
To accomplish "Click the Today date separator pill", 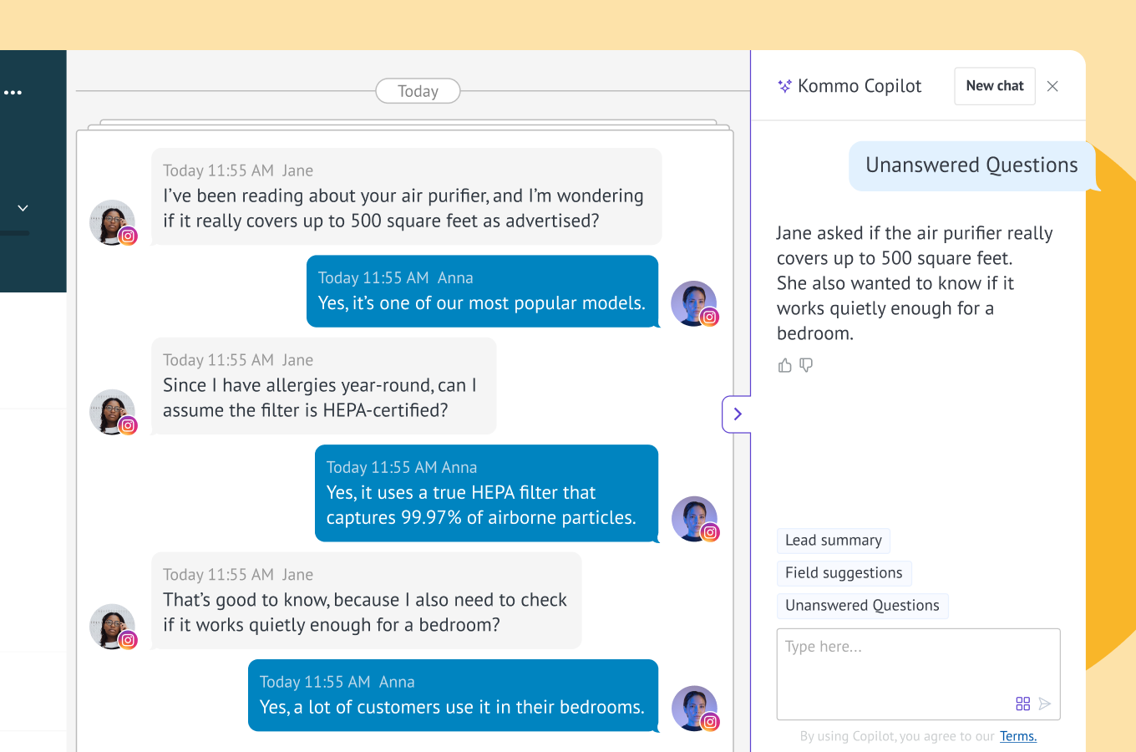I will pos(418,91).
